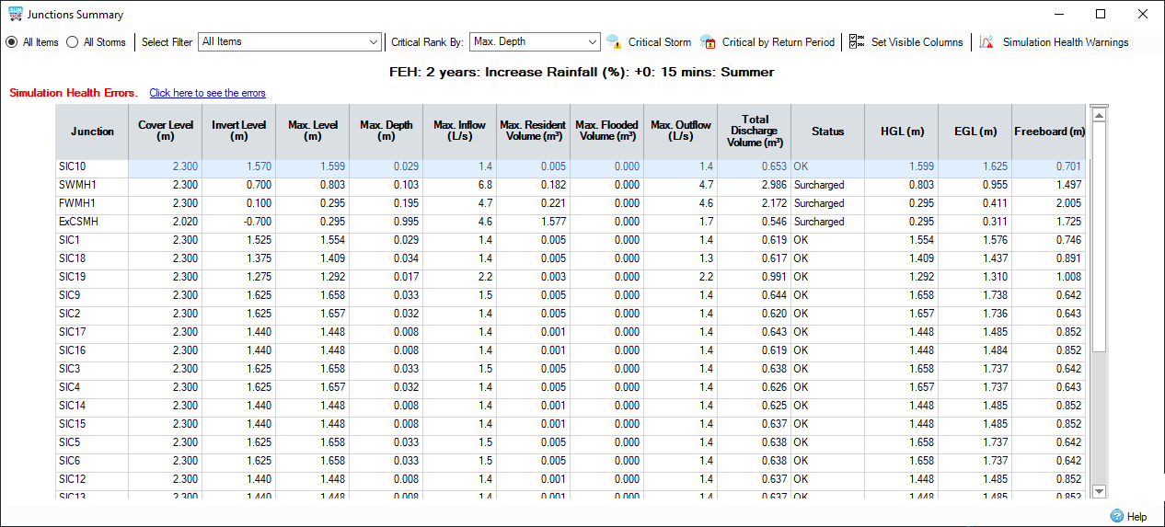The width and height of the screenshot is (1165, 527).
Task: Sort by Max. Flooded Volume header
Action: [607, 132]
